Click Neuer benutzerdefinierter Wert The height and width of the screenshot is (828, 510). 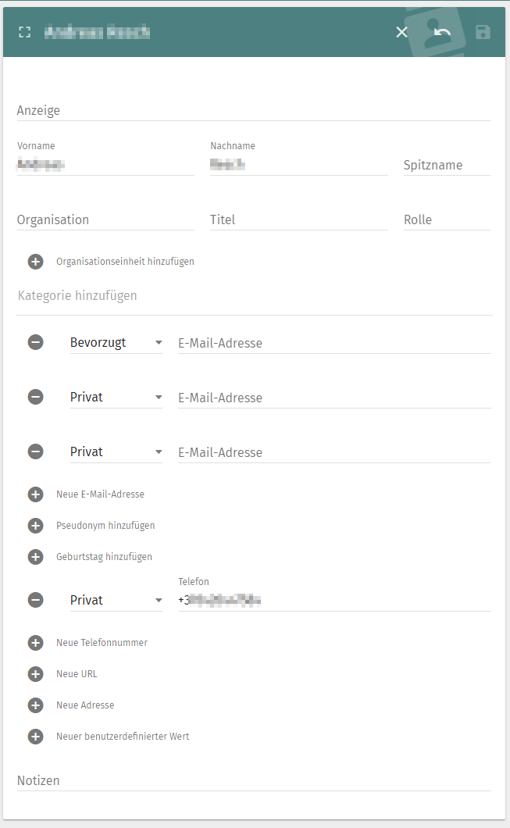tap(123, 737)
